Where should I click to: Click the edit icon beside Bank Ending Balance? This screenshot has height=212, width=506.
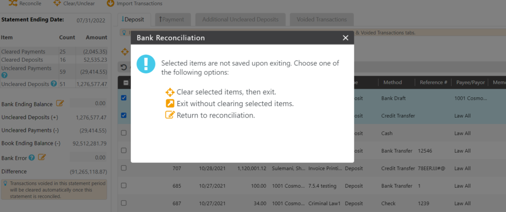point(60,103)
